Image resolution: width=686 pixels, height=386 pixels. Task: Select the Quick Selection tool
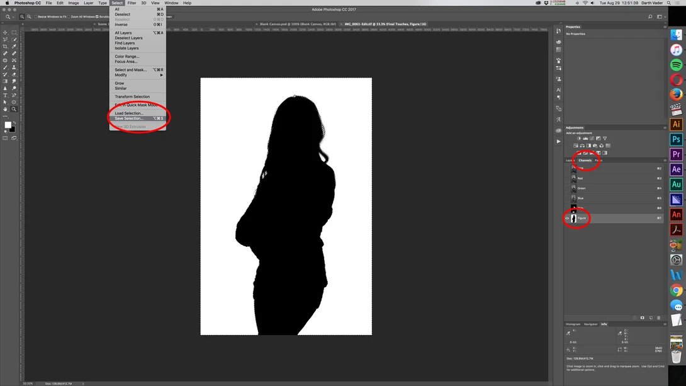point(14,40)
